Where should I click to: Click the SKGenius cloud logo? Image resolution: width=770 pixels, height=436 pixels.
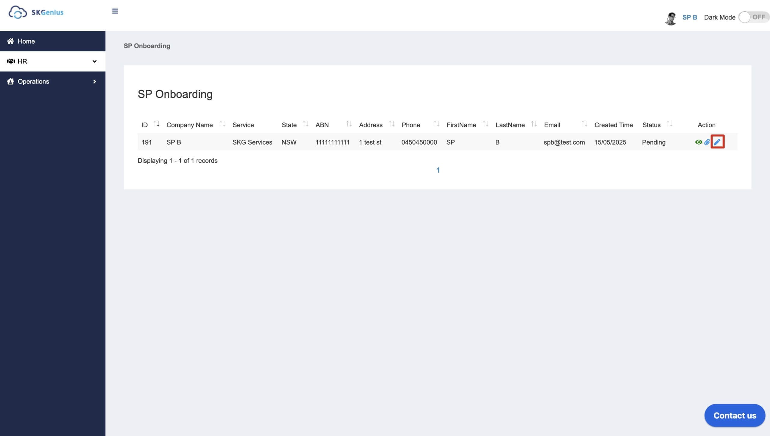tap(36, 12)
